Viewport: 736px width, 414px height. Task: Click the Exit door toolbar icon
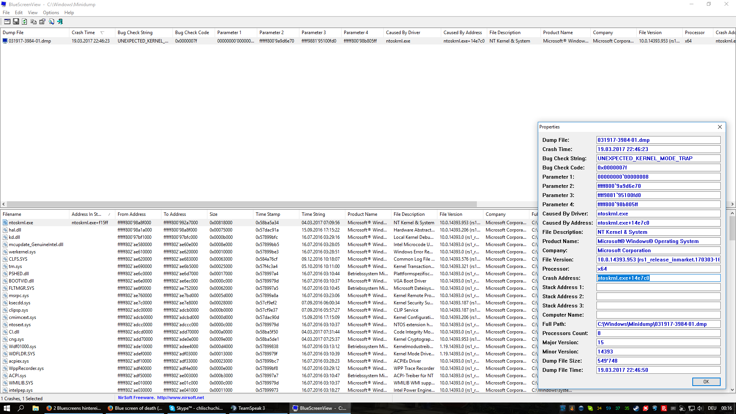pos(60,22)
